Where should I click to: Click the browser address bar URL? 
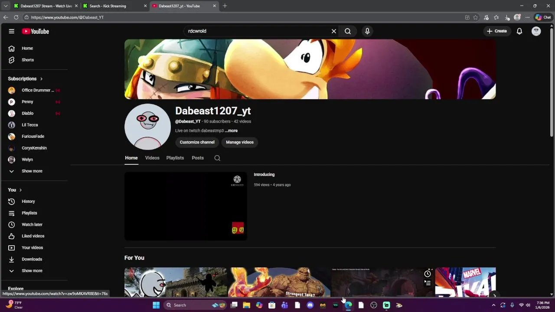coord(67,17)
